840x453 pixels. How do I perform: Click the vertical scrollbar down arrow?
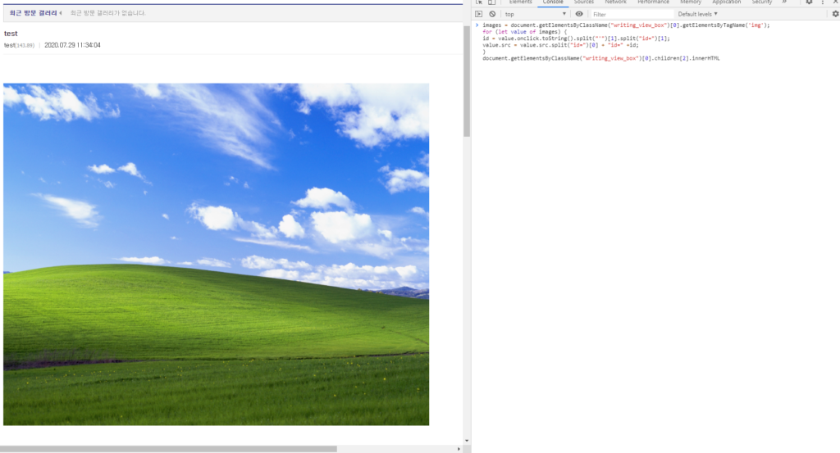(x=467, y=442)
